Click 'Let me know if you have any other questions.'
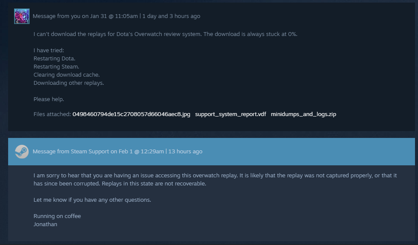This screenshot has height=245, width=418. (x=92, y=200)
